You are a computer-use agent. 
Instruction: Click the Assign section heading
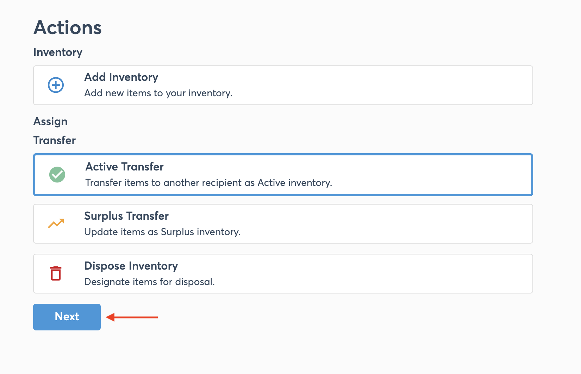click(x=50, y=121)
